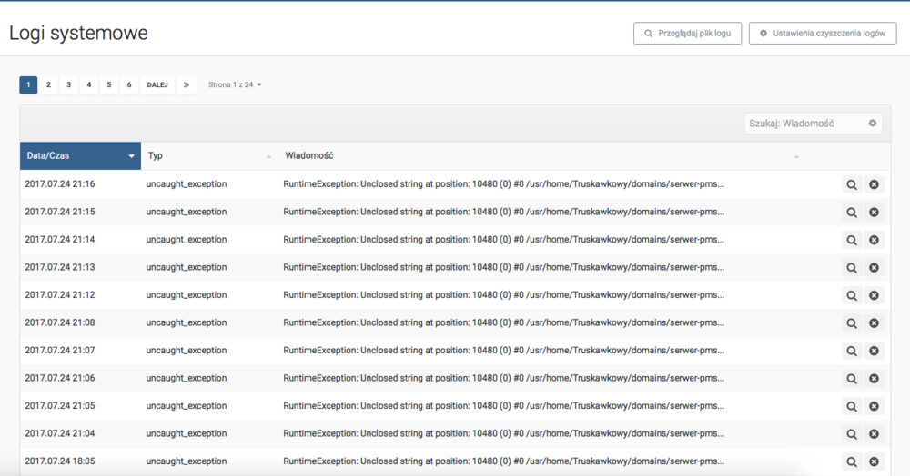Sort log entries by Typ column

coord(209,156)
